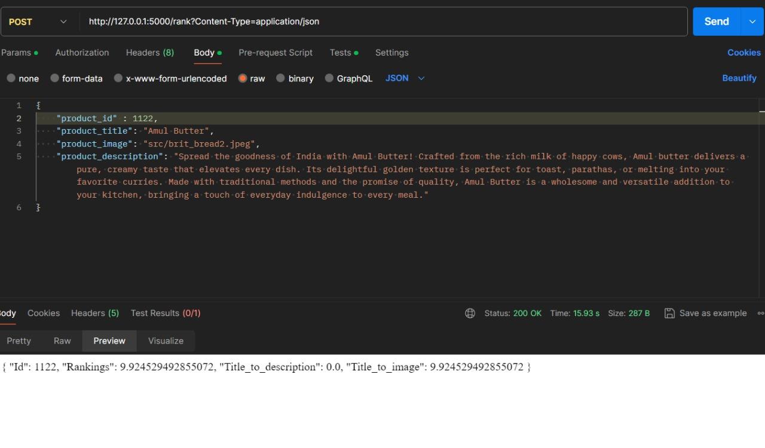Select the form-data body type
The height and width of the screenshot is (448, 765).
click(x=76, y=78)
